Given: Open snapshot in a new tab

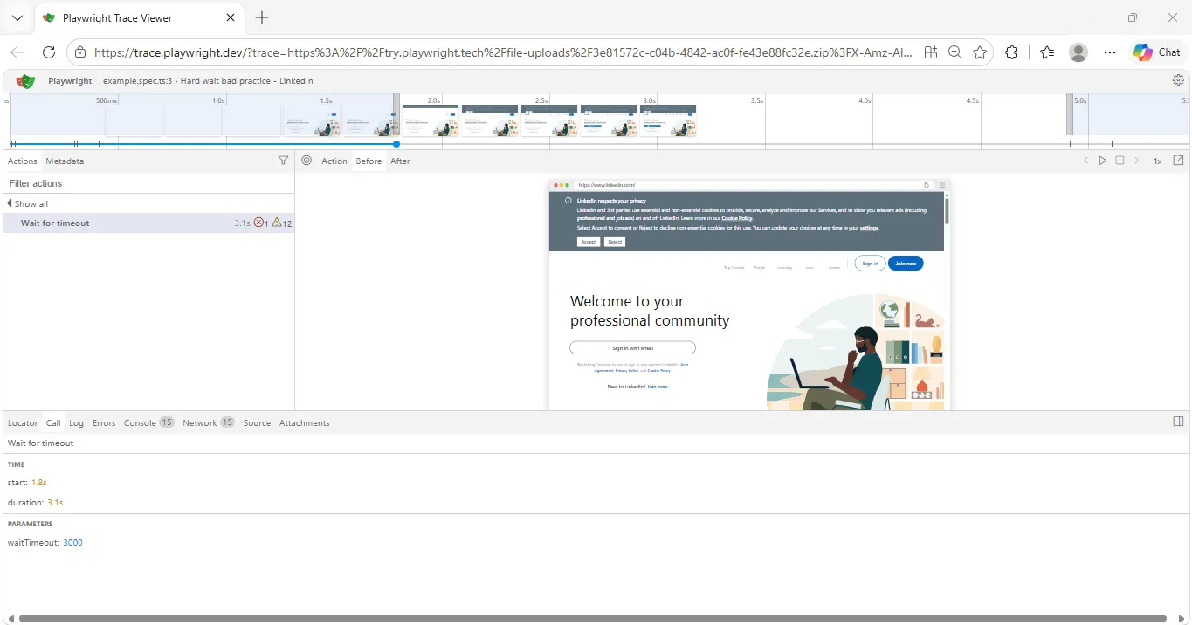Looking at the screenshot, I should (1178, 161).
